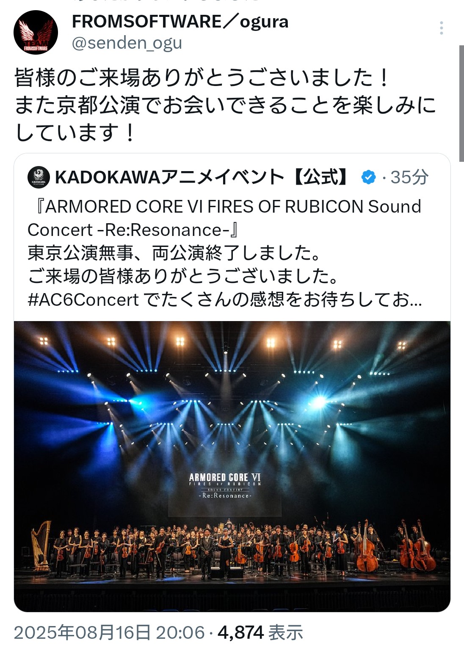Click the vertical scrollbar on the right edge
The width and height of the screenshot is (464, 654).
(x=461, y=104)
